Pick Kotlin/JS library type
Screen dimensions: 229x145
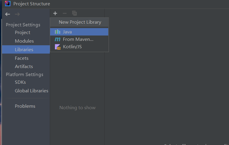point(79,47)
